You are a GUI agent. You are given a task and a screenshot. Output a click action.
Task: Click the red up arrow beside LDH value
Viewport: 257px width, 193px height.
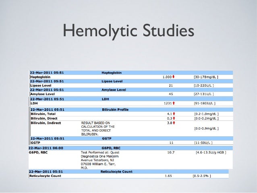tap(174, 103)
